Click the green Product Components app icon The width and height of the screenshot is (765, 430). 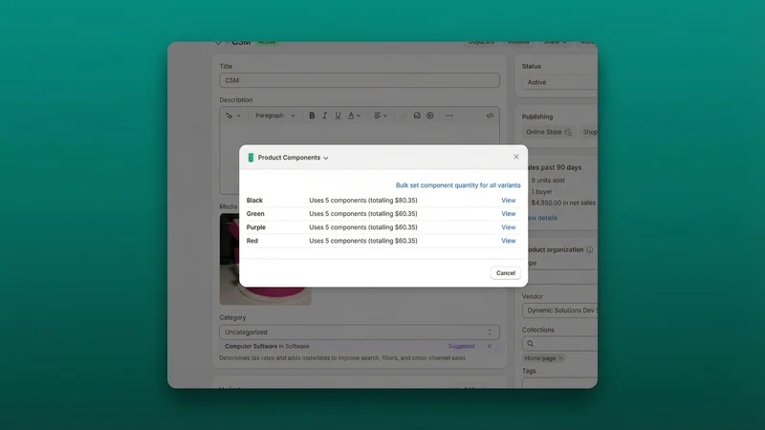pos(251,158)
